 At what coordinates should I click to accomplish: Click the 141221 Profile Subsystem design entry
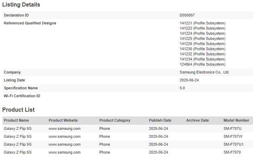pyautogui.click(x=202, y=23)
